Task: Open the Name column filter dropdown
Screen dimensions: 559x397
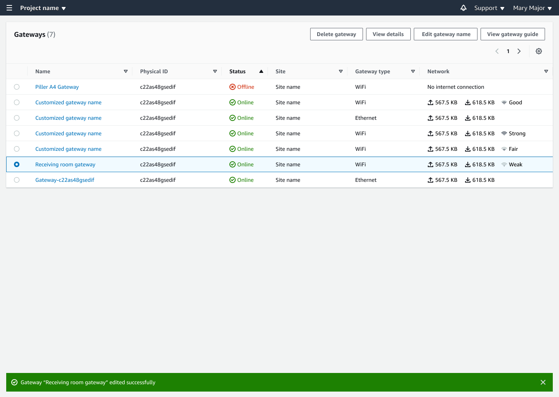Action: tap(126, 71)
